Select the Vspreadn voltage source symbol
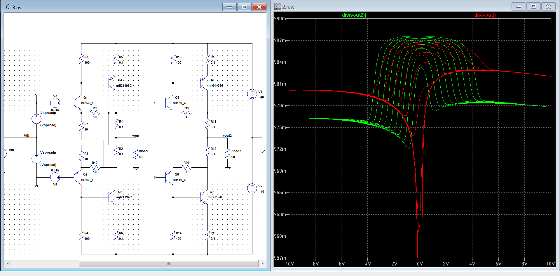560x276 pixels. (36, 159)
